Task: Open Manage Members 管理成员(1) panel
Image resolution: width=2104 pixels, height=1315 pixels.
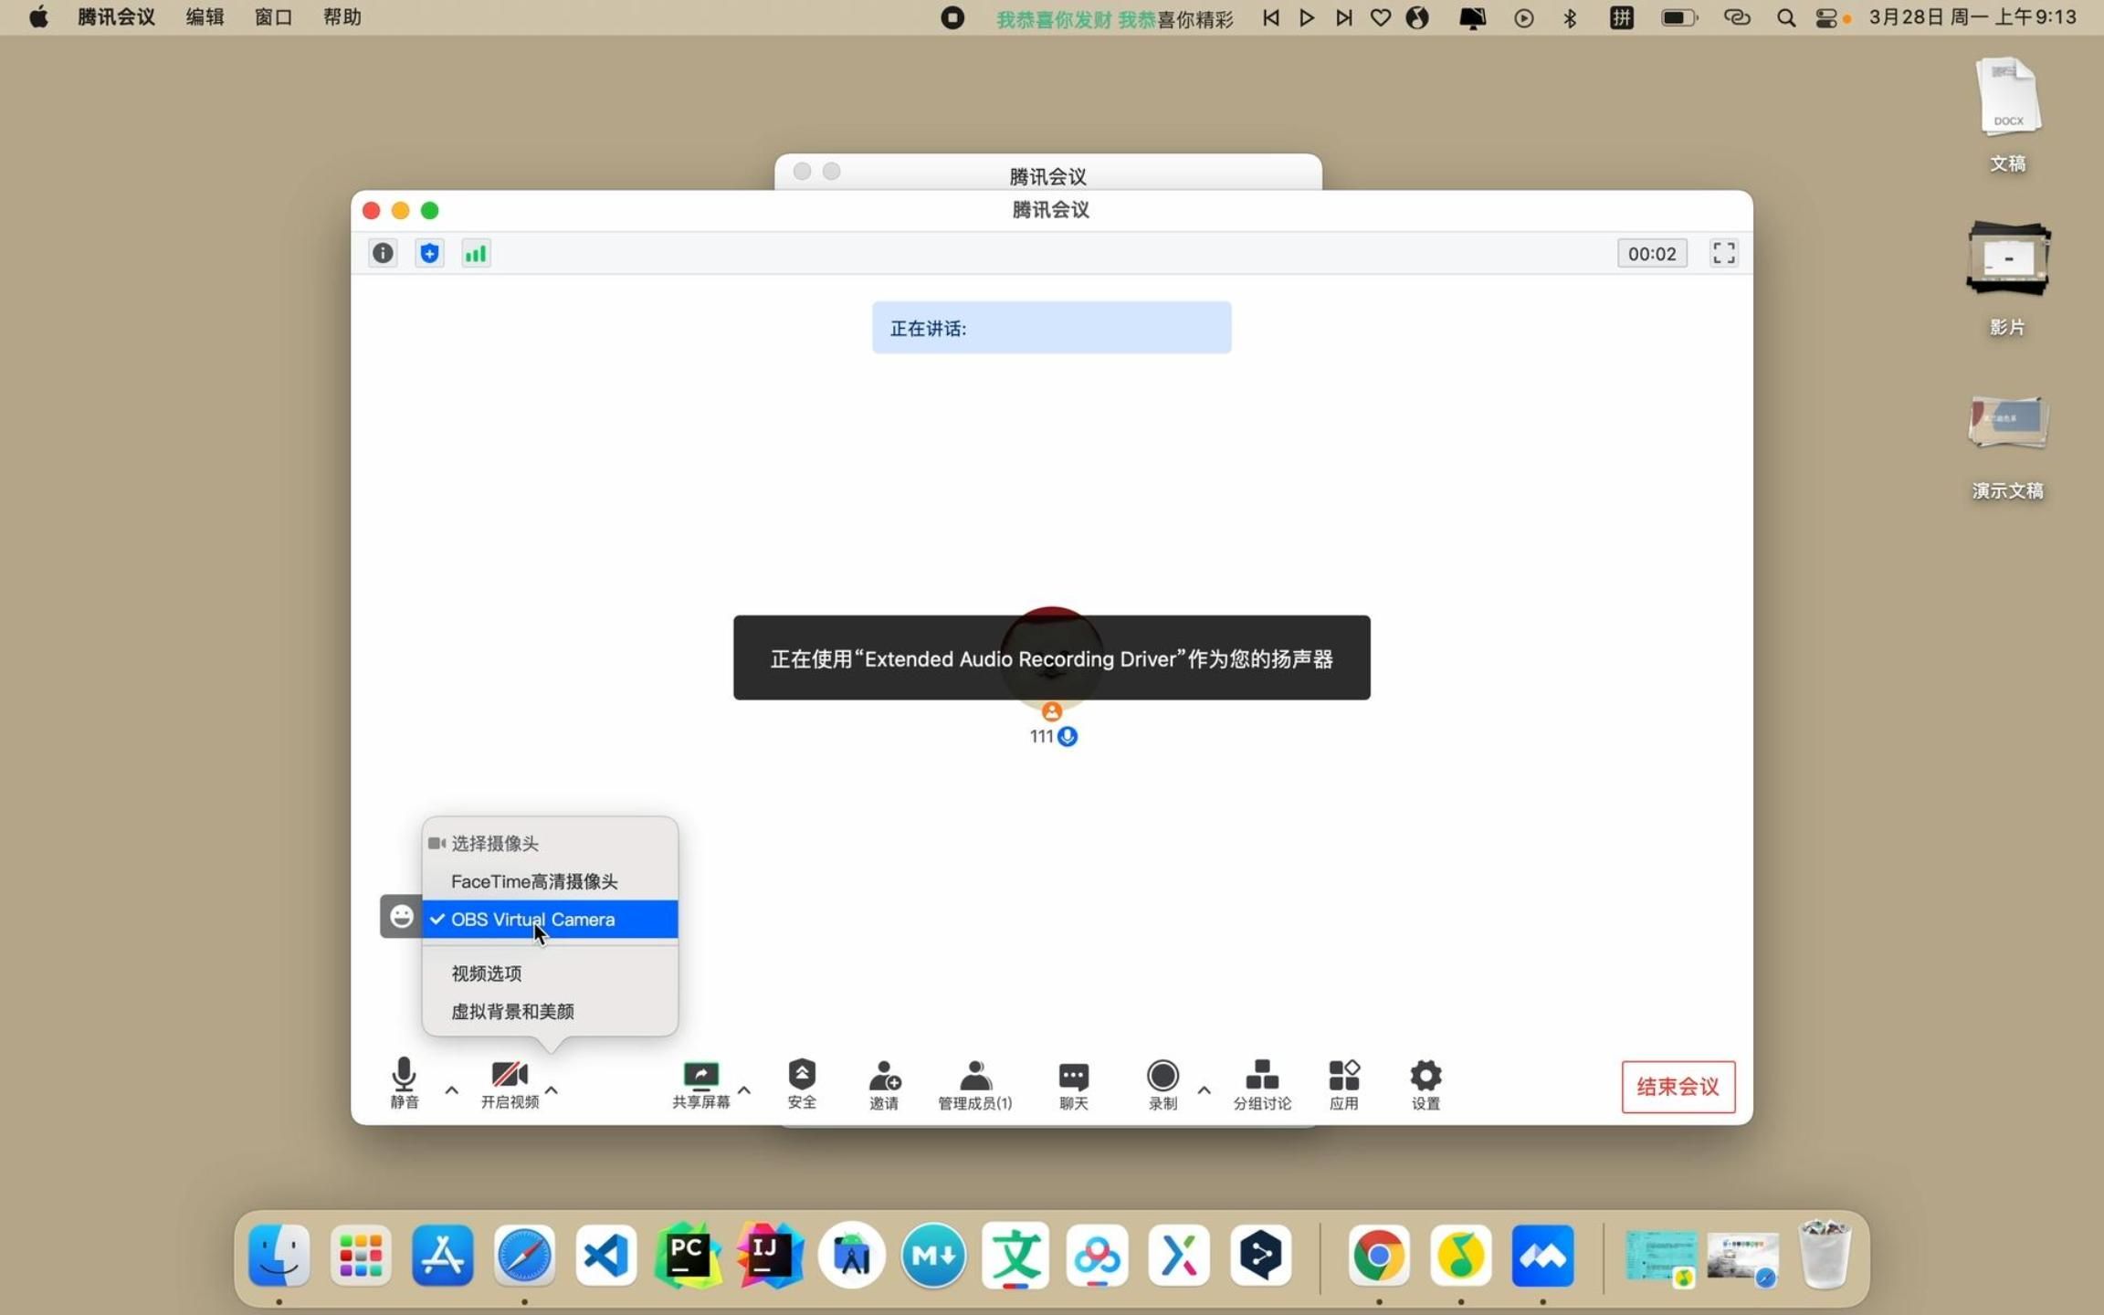Action: pyautogui.click(x=974, y=1084)
